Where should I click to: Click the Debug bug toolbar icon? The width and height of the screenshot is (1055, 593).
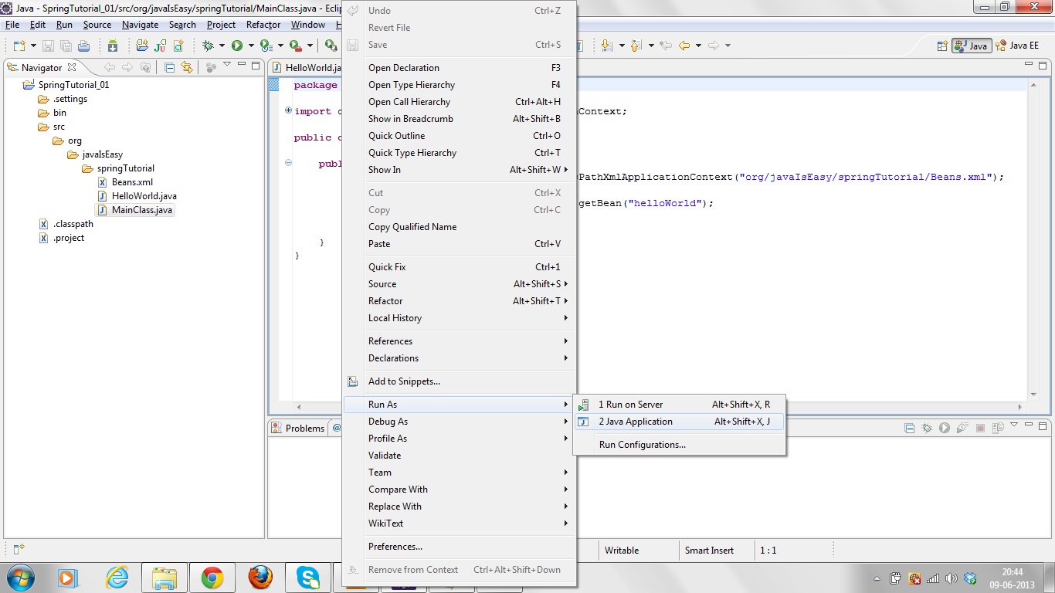208,46
